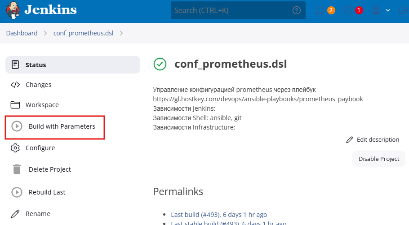
Task: Click the search help question mark icon
Action: [296, 10]
